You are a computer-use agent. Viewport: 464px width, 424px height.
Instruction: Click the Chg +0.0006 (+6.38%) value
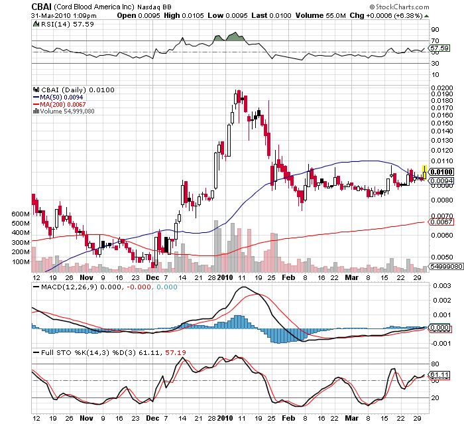click(386, 16)
